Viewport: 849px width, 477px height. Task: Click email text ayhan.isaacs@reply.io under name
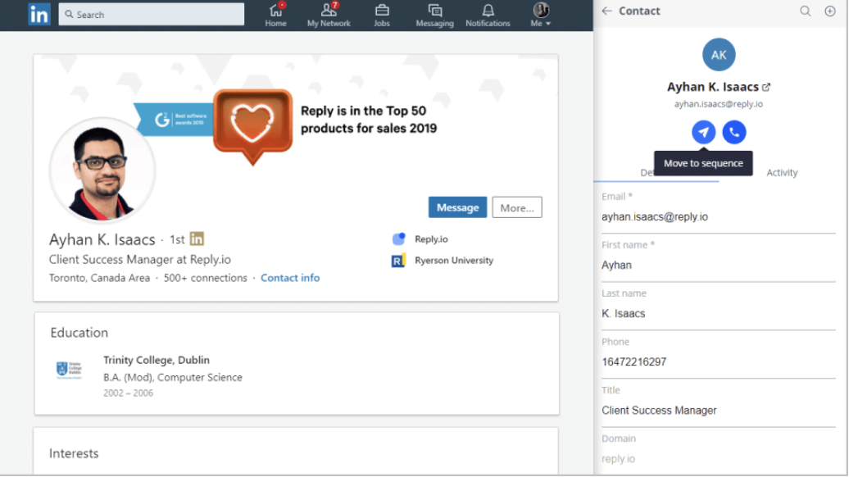click(719, 104)
